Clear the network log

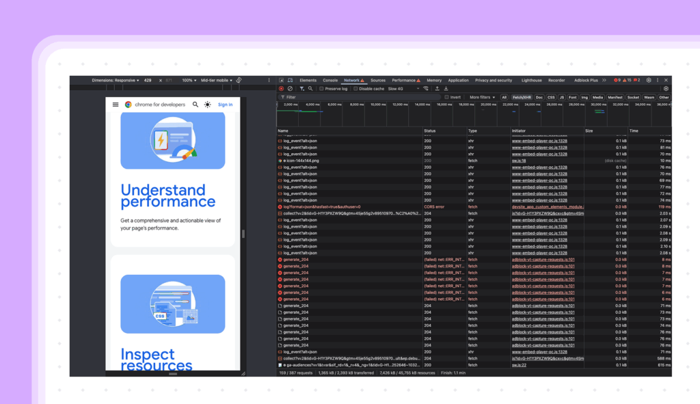(x=290, y=89)
